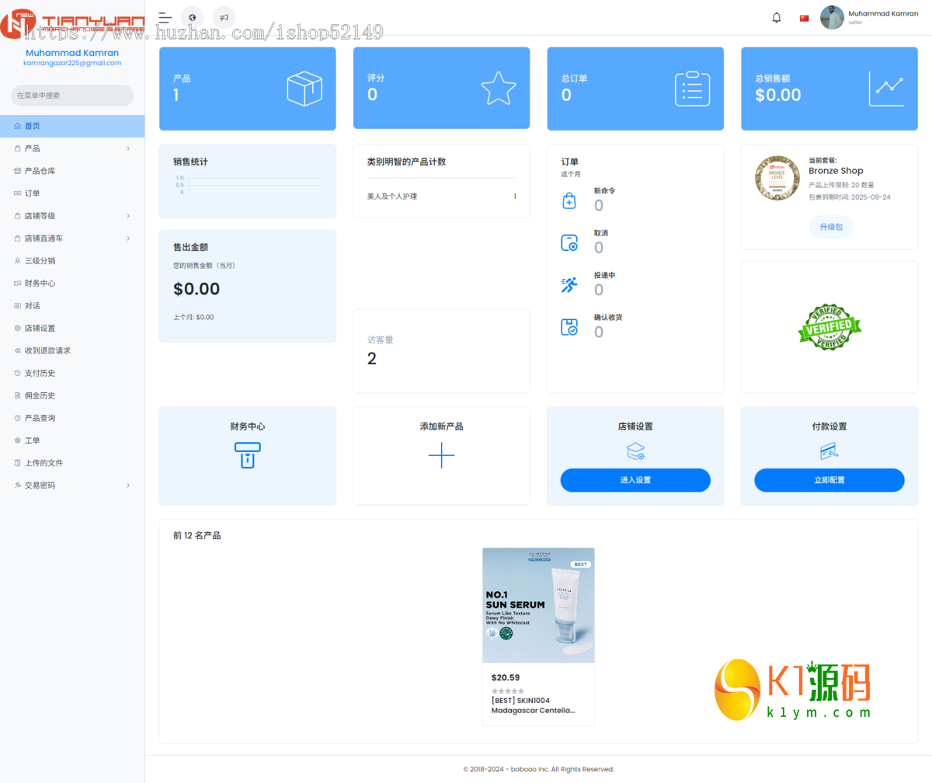
Task: Click the Bronze Level badge image
Action: tap(777, 178)
